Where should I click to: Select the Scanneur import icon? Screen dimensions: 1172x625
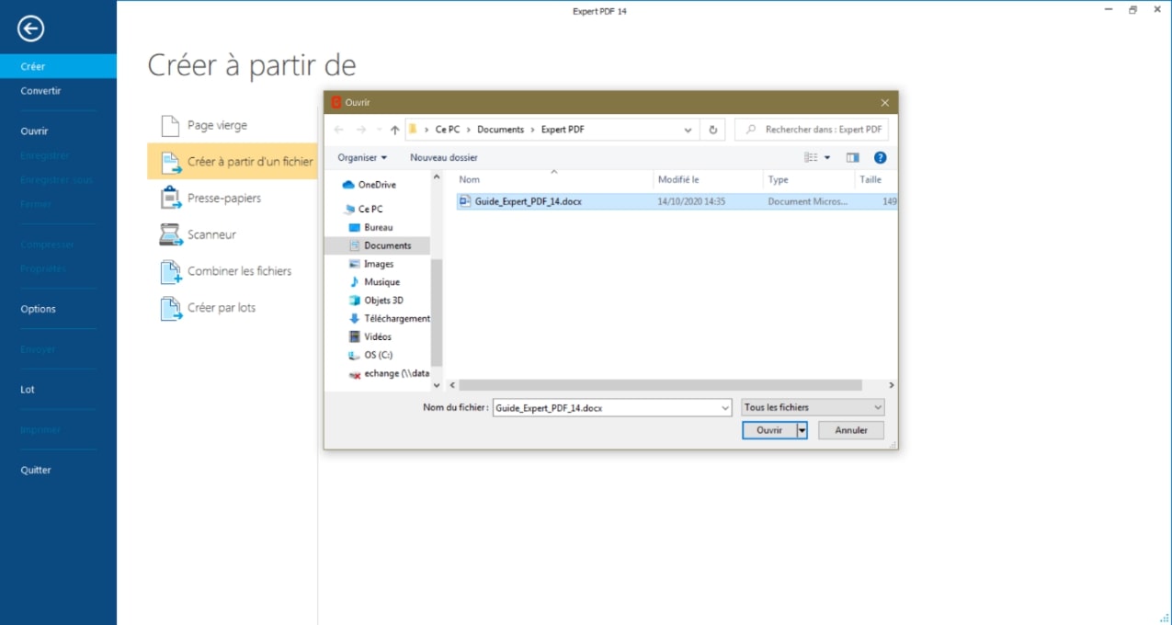[x=171, y=234]
